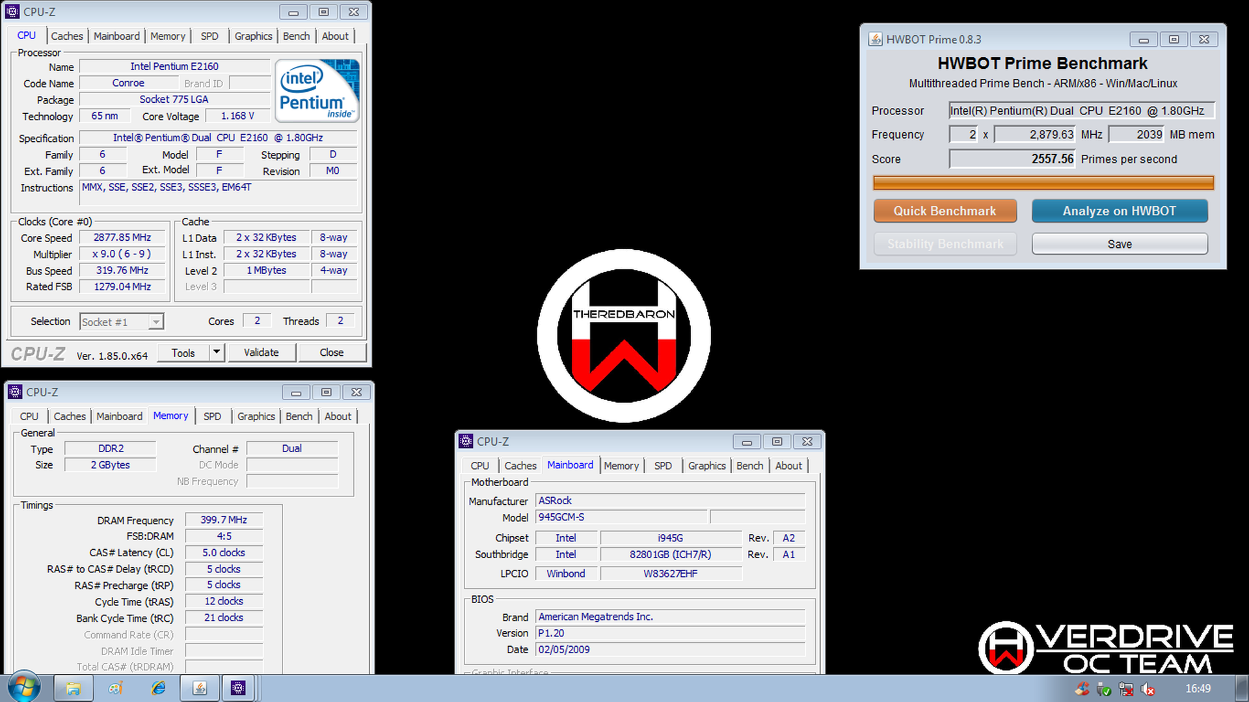Maximize the HWBOT Prime window
This screenshot has height=702, width=1249.
pos(1174,40)
